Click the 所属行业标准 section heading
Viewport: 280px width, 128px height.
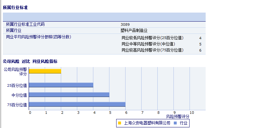coord(15,8)
